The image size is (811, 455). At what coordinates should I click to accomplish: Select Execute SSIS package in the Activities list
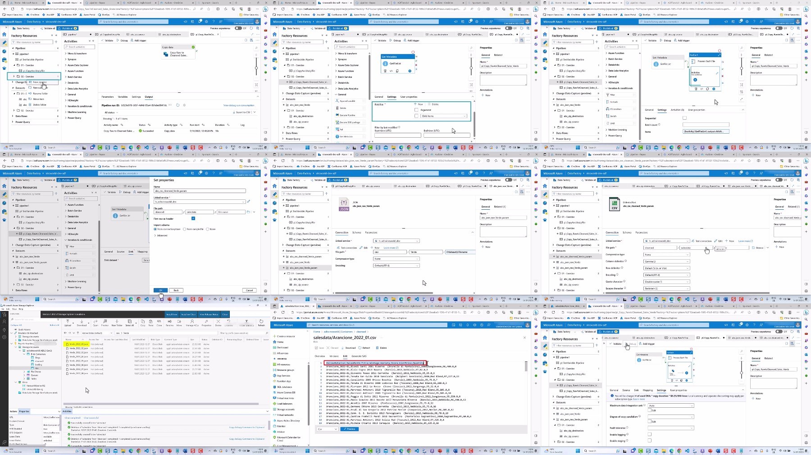click(x=350, y=122)
